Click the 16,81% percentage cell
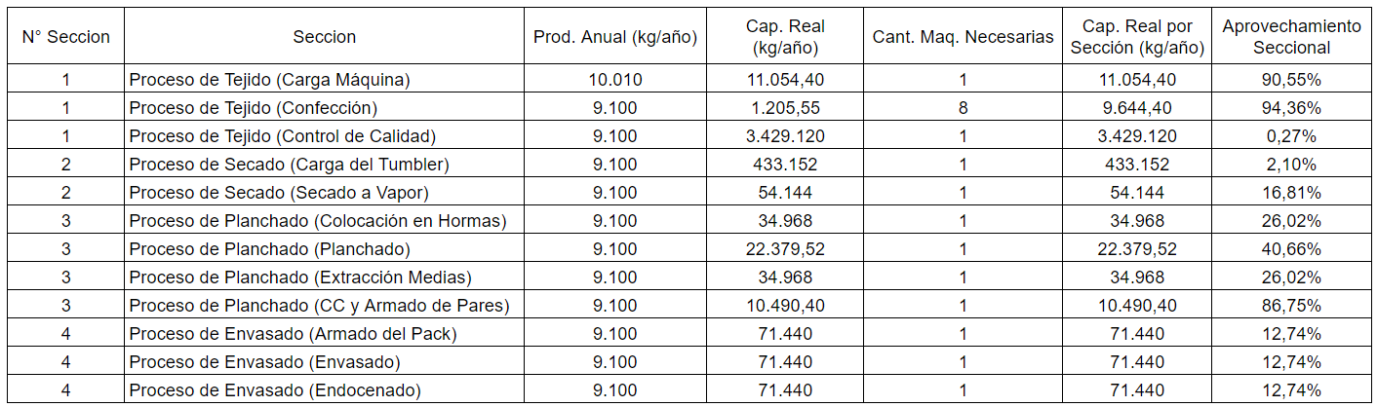The width and height of the screenshot is (1377, 407). tap(1291, 193)
